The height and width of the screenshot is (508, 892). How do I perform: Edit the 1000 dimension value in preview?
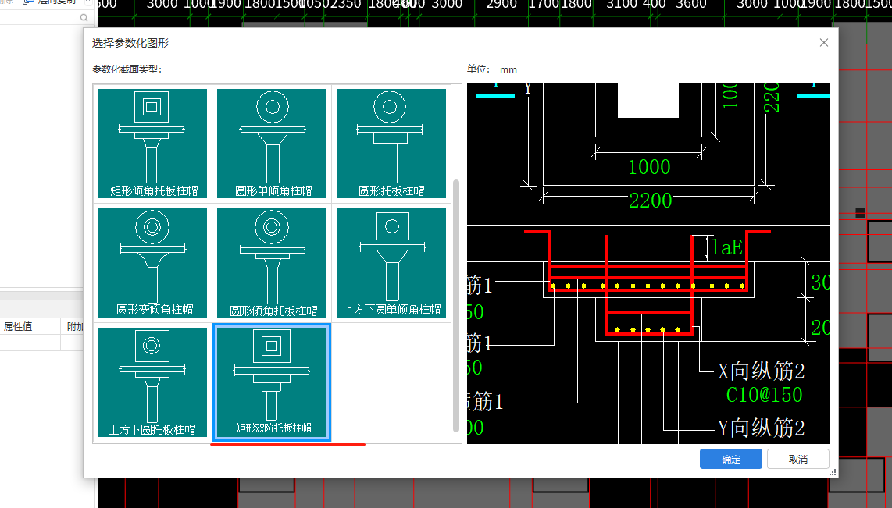pos(649,167)
